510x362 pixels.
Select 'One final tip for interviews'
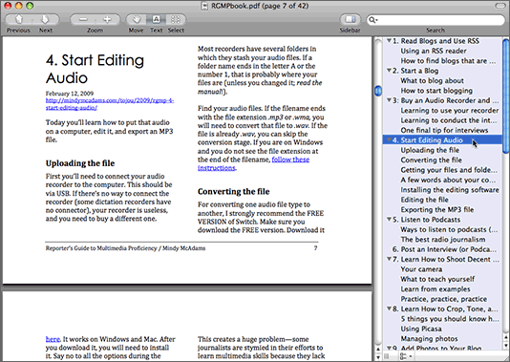tap(444, 130)
